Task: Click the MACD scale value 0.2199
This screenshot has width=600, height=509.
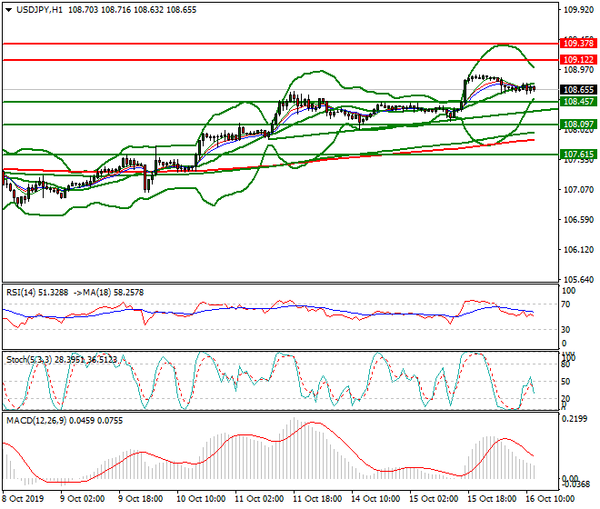Action: tap(575, 419)
